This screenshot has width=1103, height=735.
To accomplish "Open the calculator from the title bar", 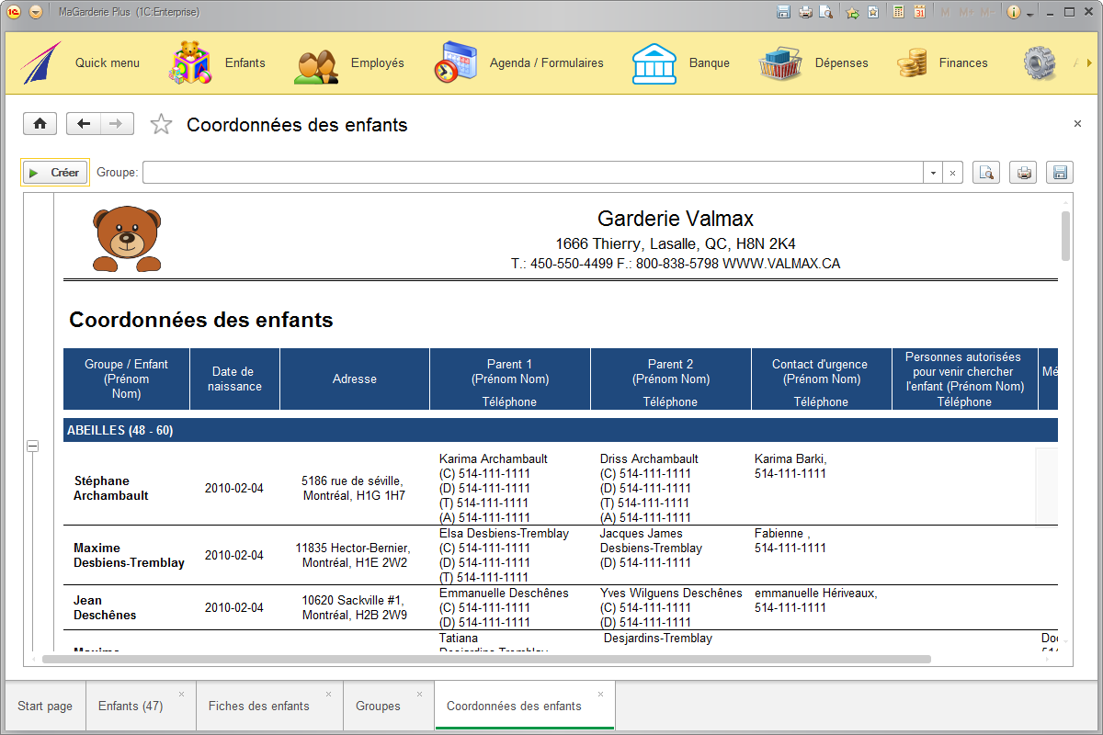I will [x=896, y=11].
